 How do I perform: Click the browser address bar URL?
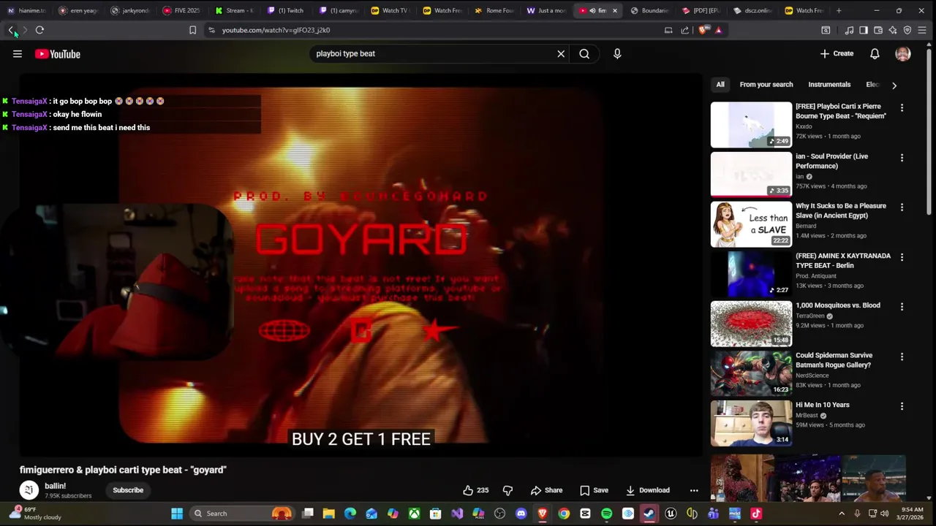276,30
